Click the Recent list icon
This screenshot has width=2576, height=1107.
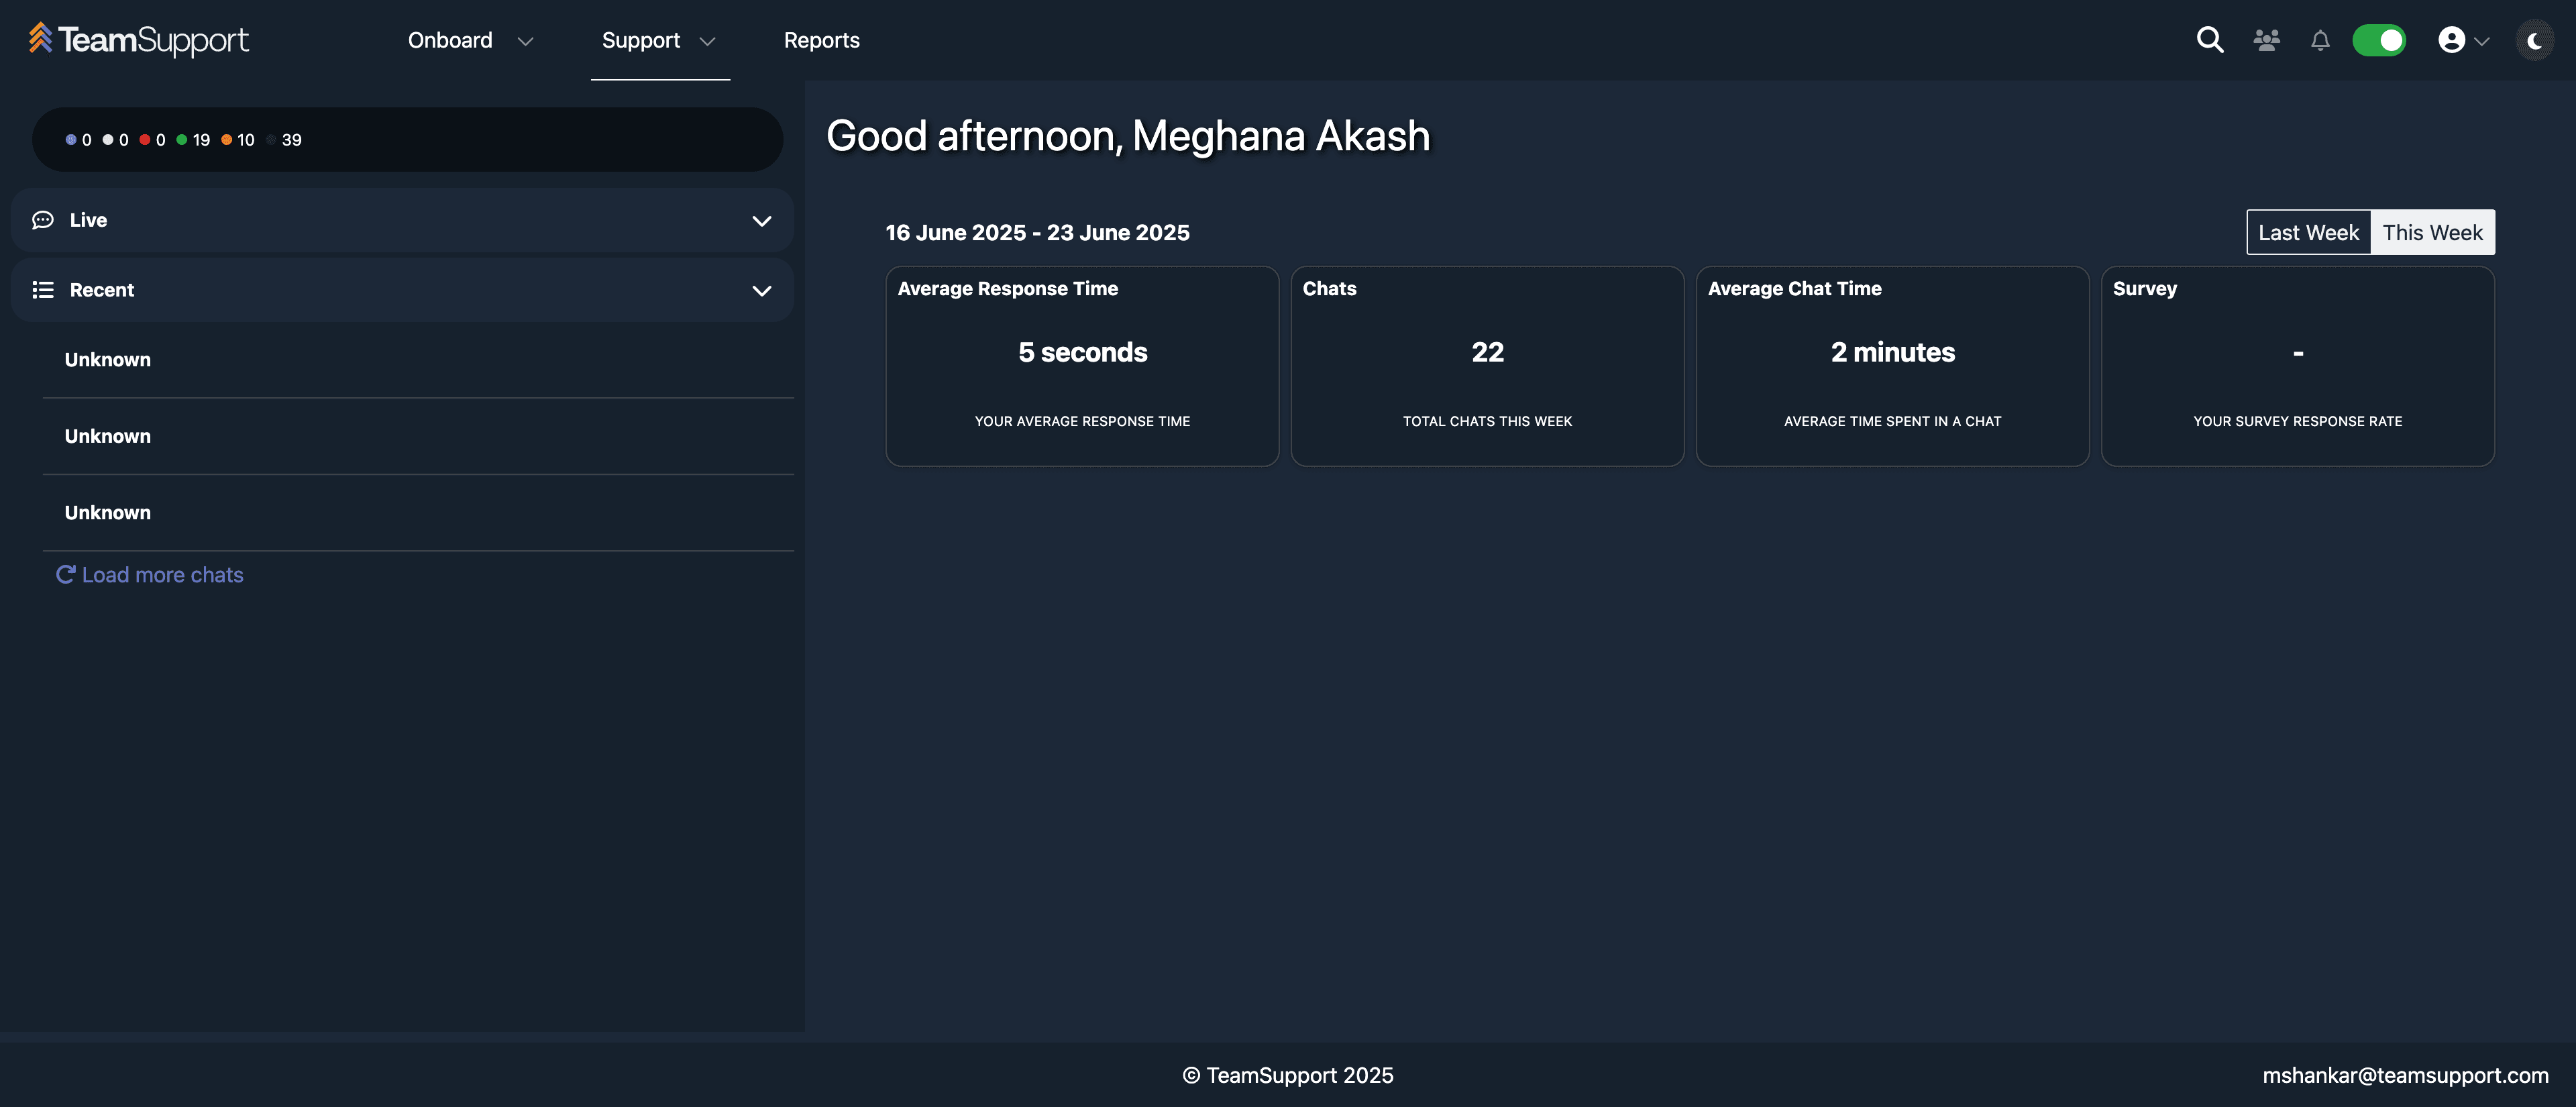43,290
